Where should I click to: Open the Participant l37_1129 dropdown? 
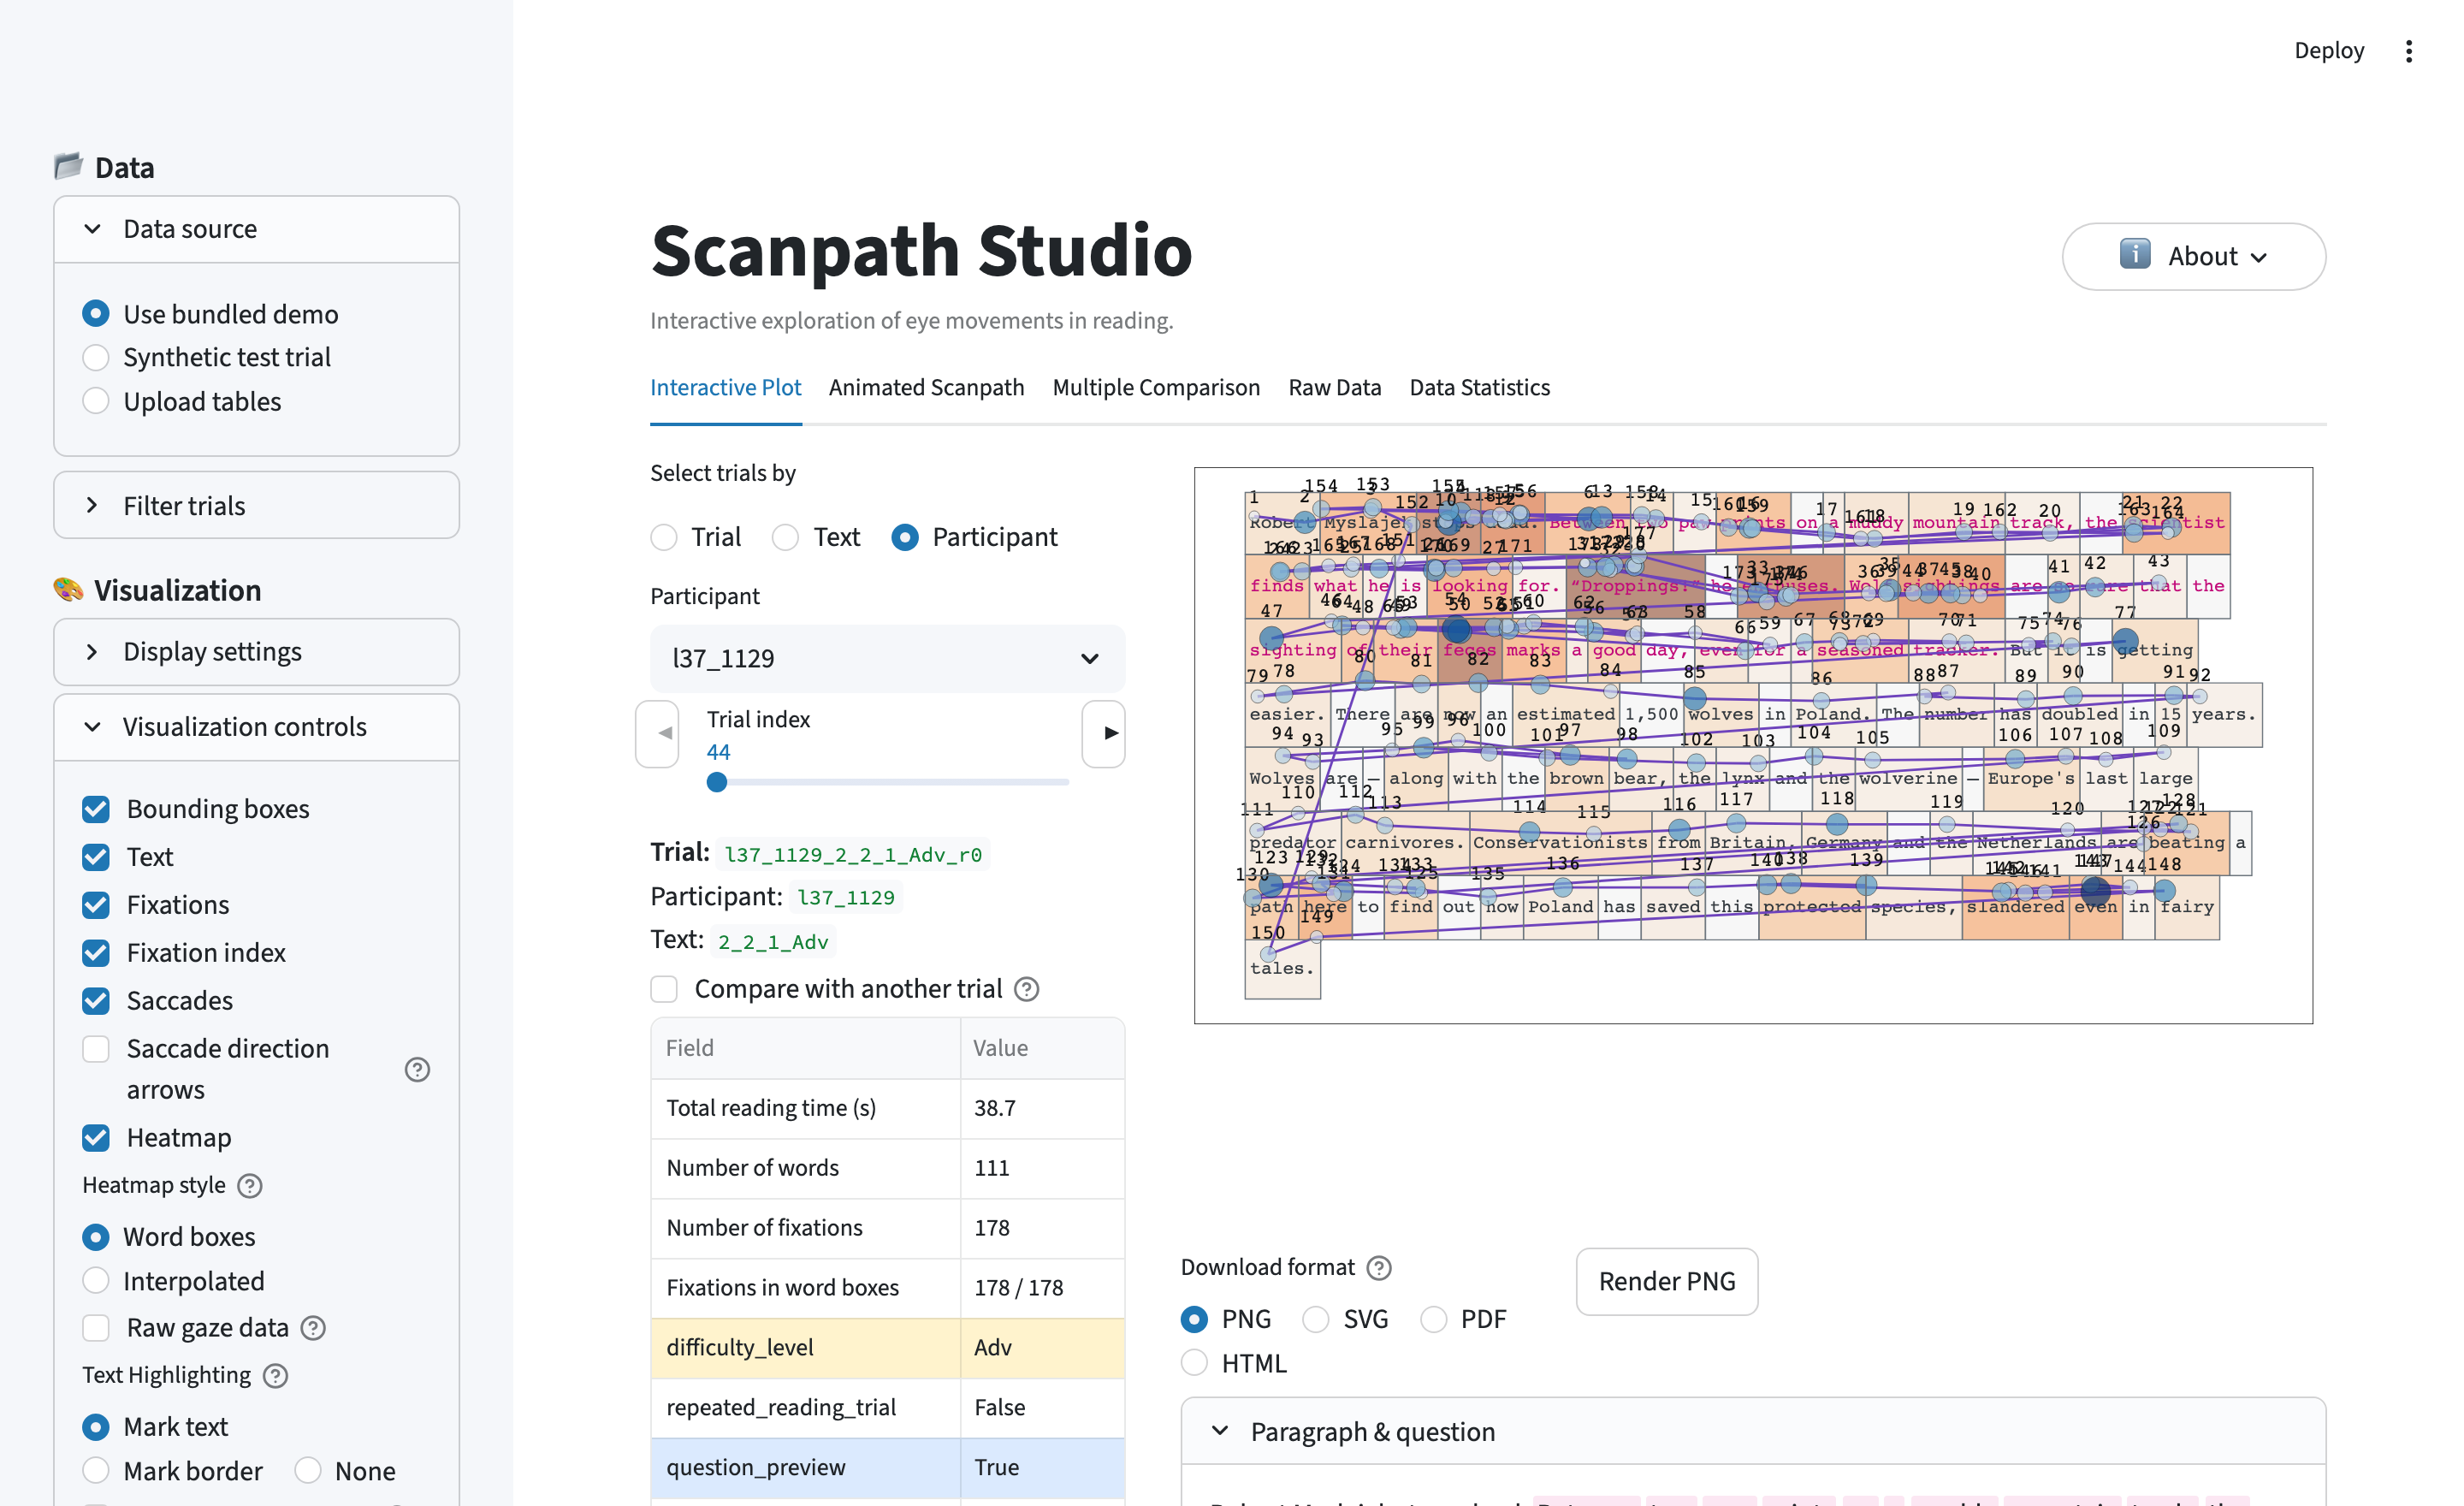click(887, 658)
